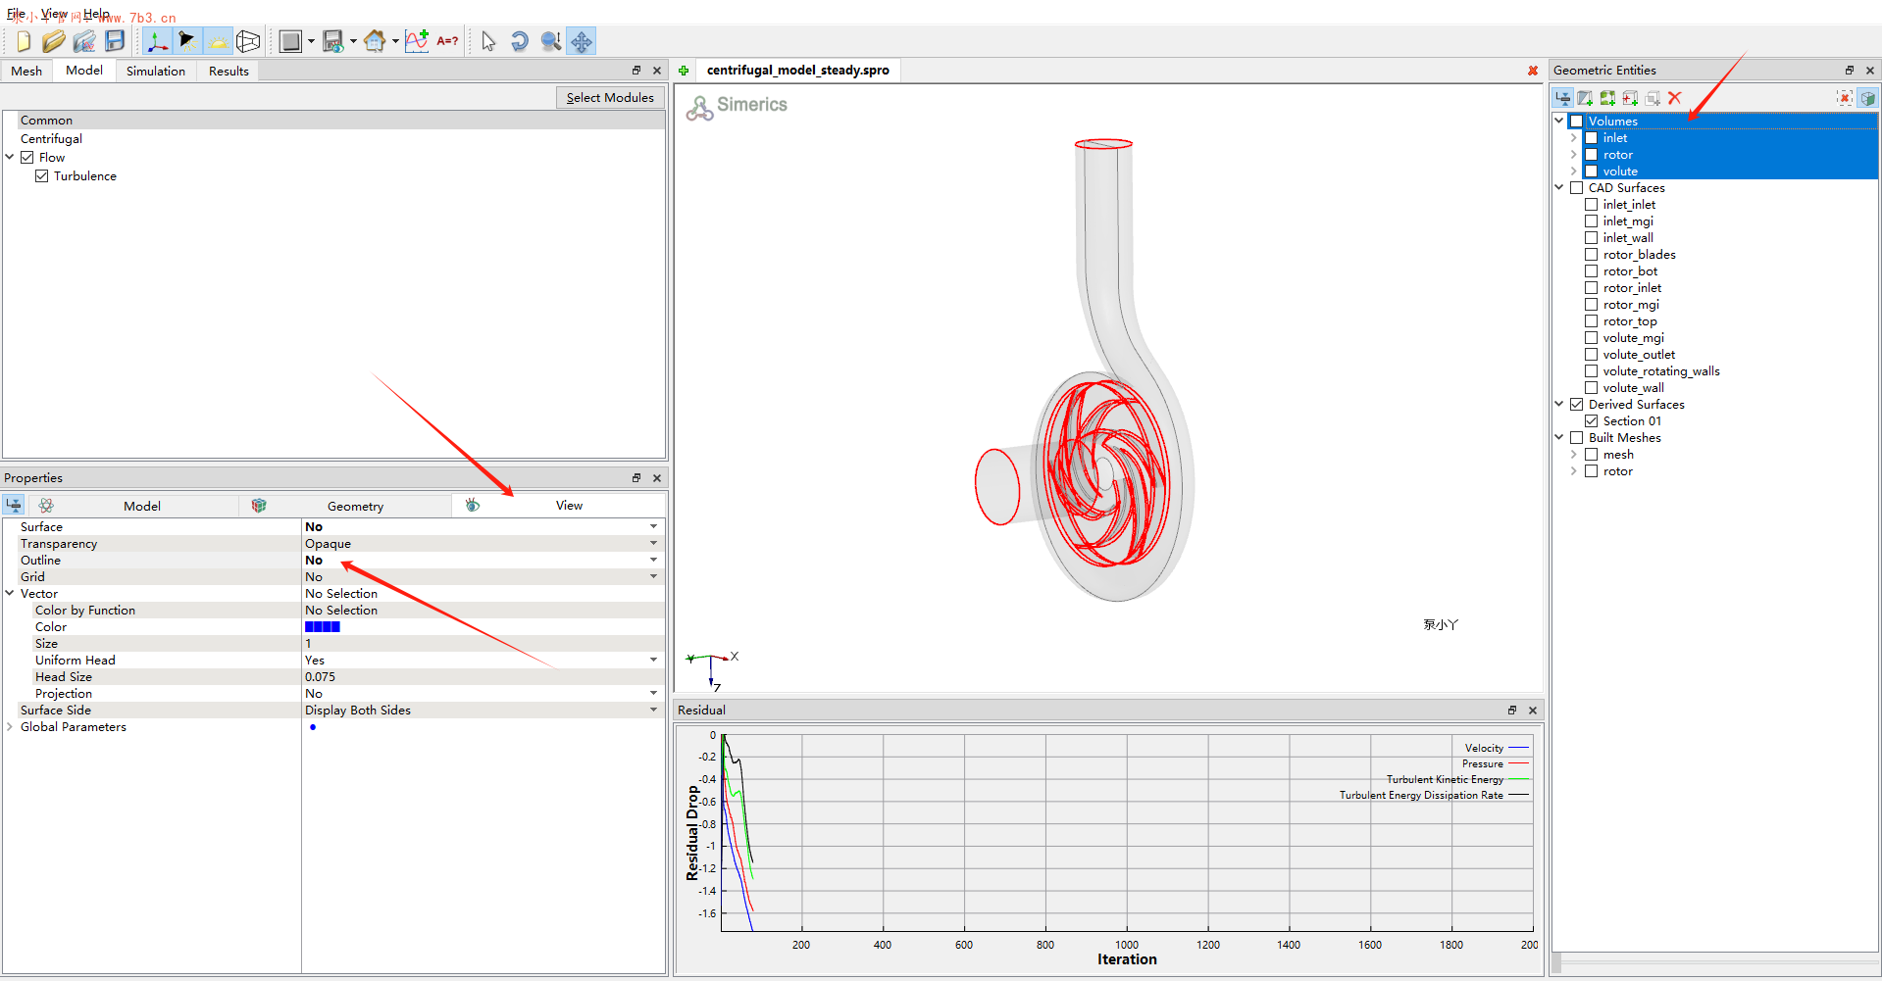The width and height of the screenshot is (1882, 981).
Task: Toggle the spotlight lighting icon
Action: [187, 41]
